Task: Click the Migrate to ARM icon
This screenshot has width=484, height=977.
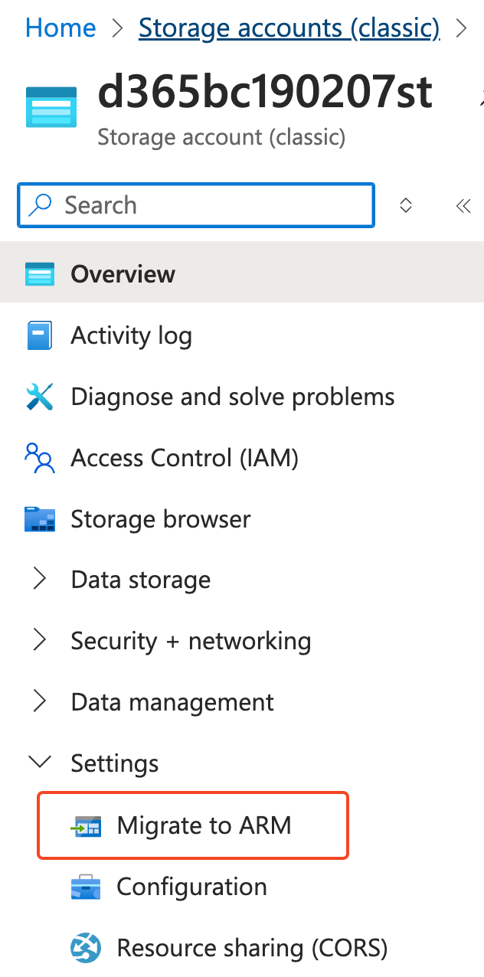Action: click(x=86, y=826)
